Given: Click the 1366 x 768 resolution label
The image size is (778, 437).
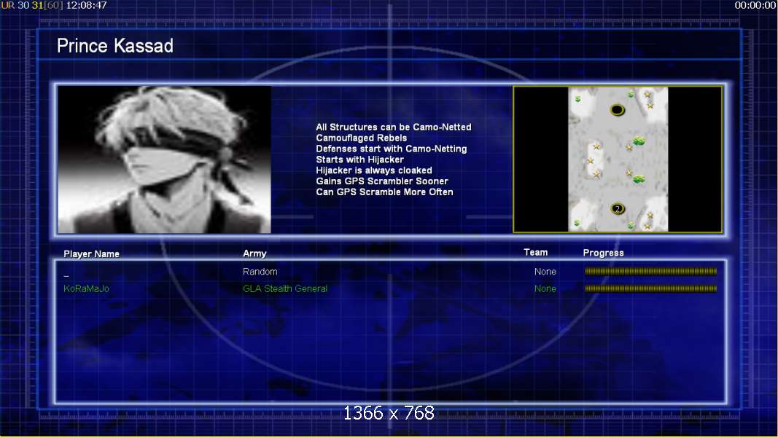Looking at the screenshot, I should coord(389,413).
